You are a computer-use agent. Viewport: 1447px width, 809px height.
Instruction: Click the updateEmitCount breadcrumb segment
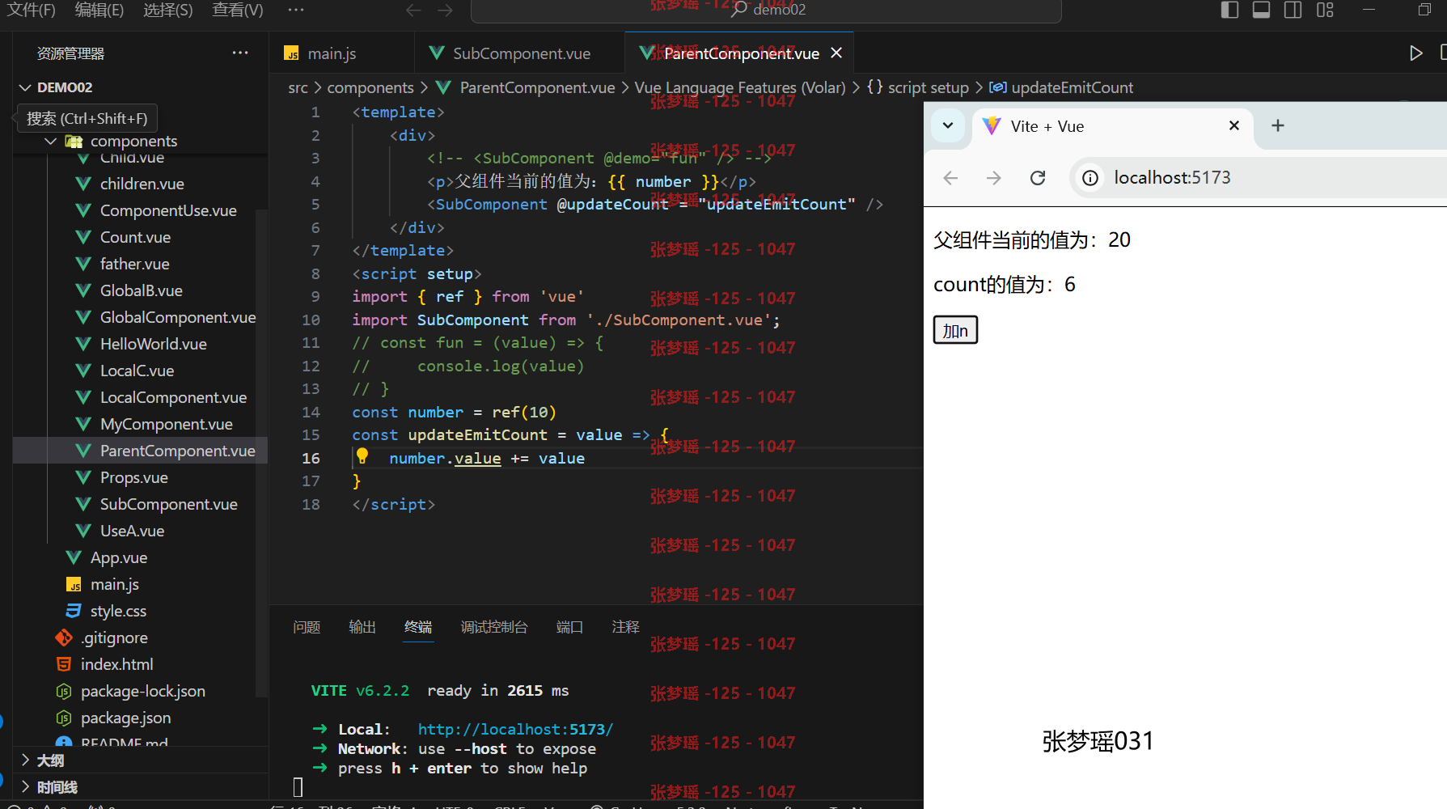tap(1072, 87)
